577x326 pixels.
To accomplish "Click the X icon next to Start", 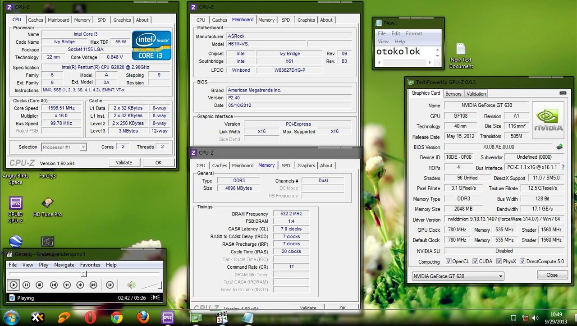I will click(x=37, y=317).
